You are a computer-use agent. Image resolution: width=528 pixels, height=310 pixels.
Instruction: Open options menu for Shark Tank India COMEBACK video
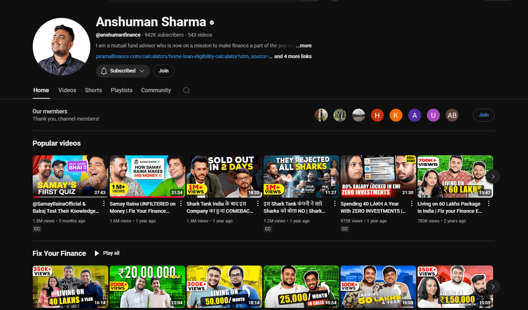click(x=258, y=204)
